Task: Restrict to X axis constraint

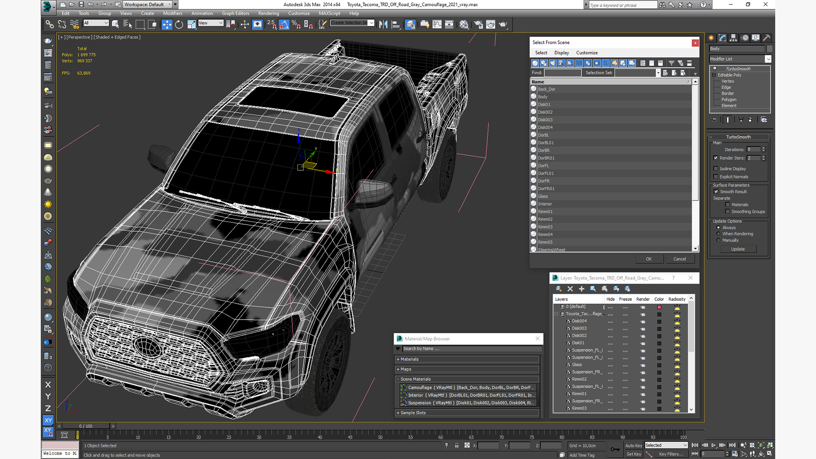Action: [48, 385]
